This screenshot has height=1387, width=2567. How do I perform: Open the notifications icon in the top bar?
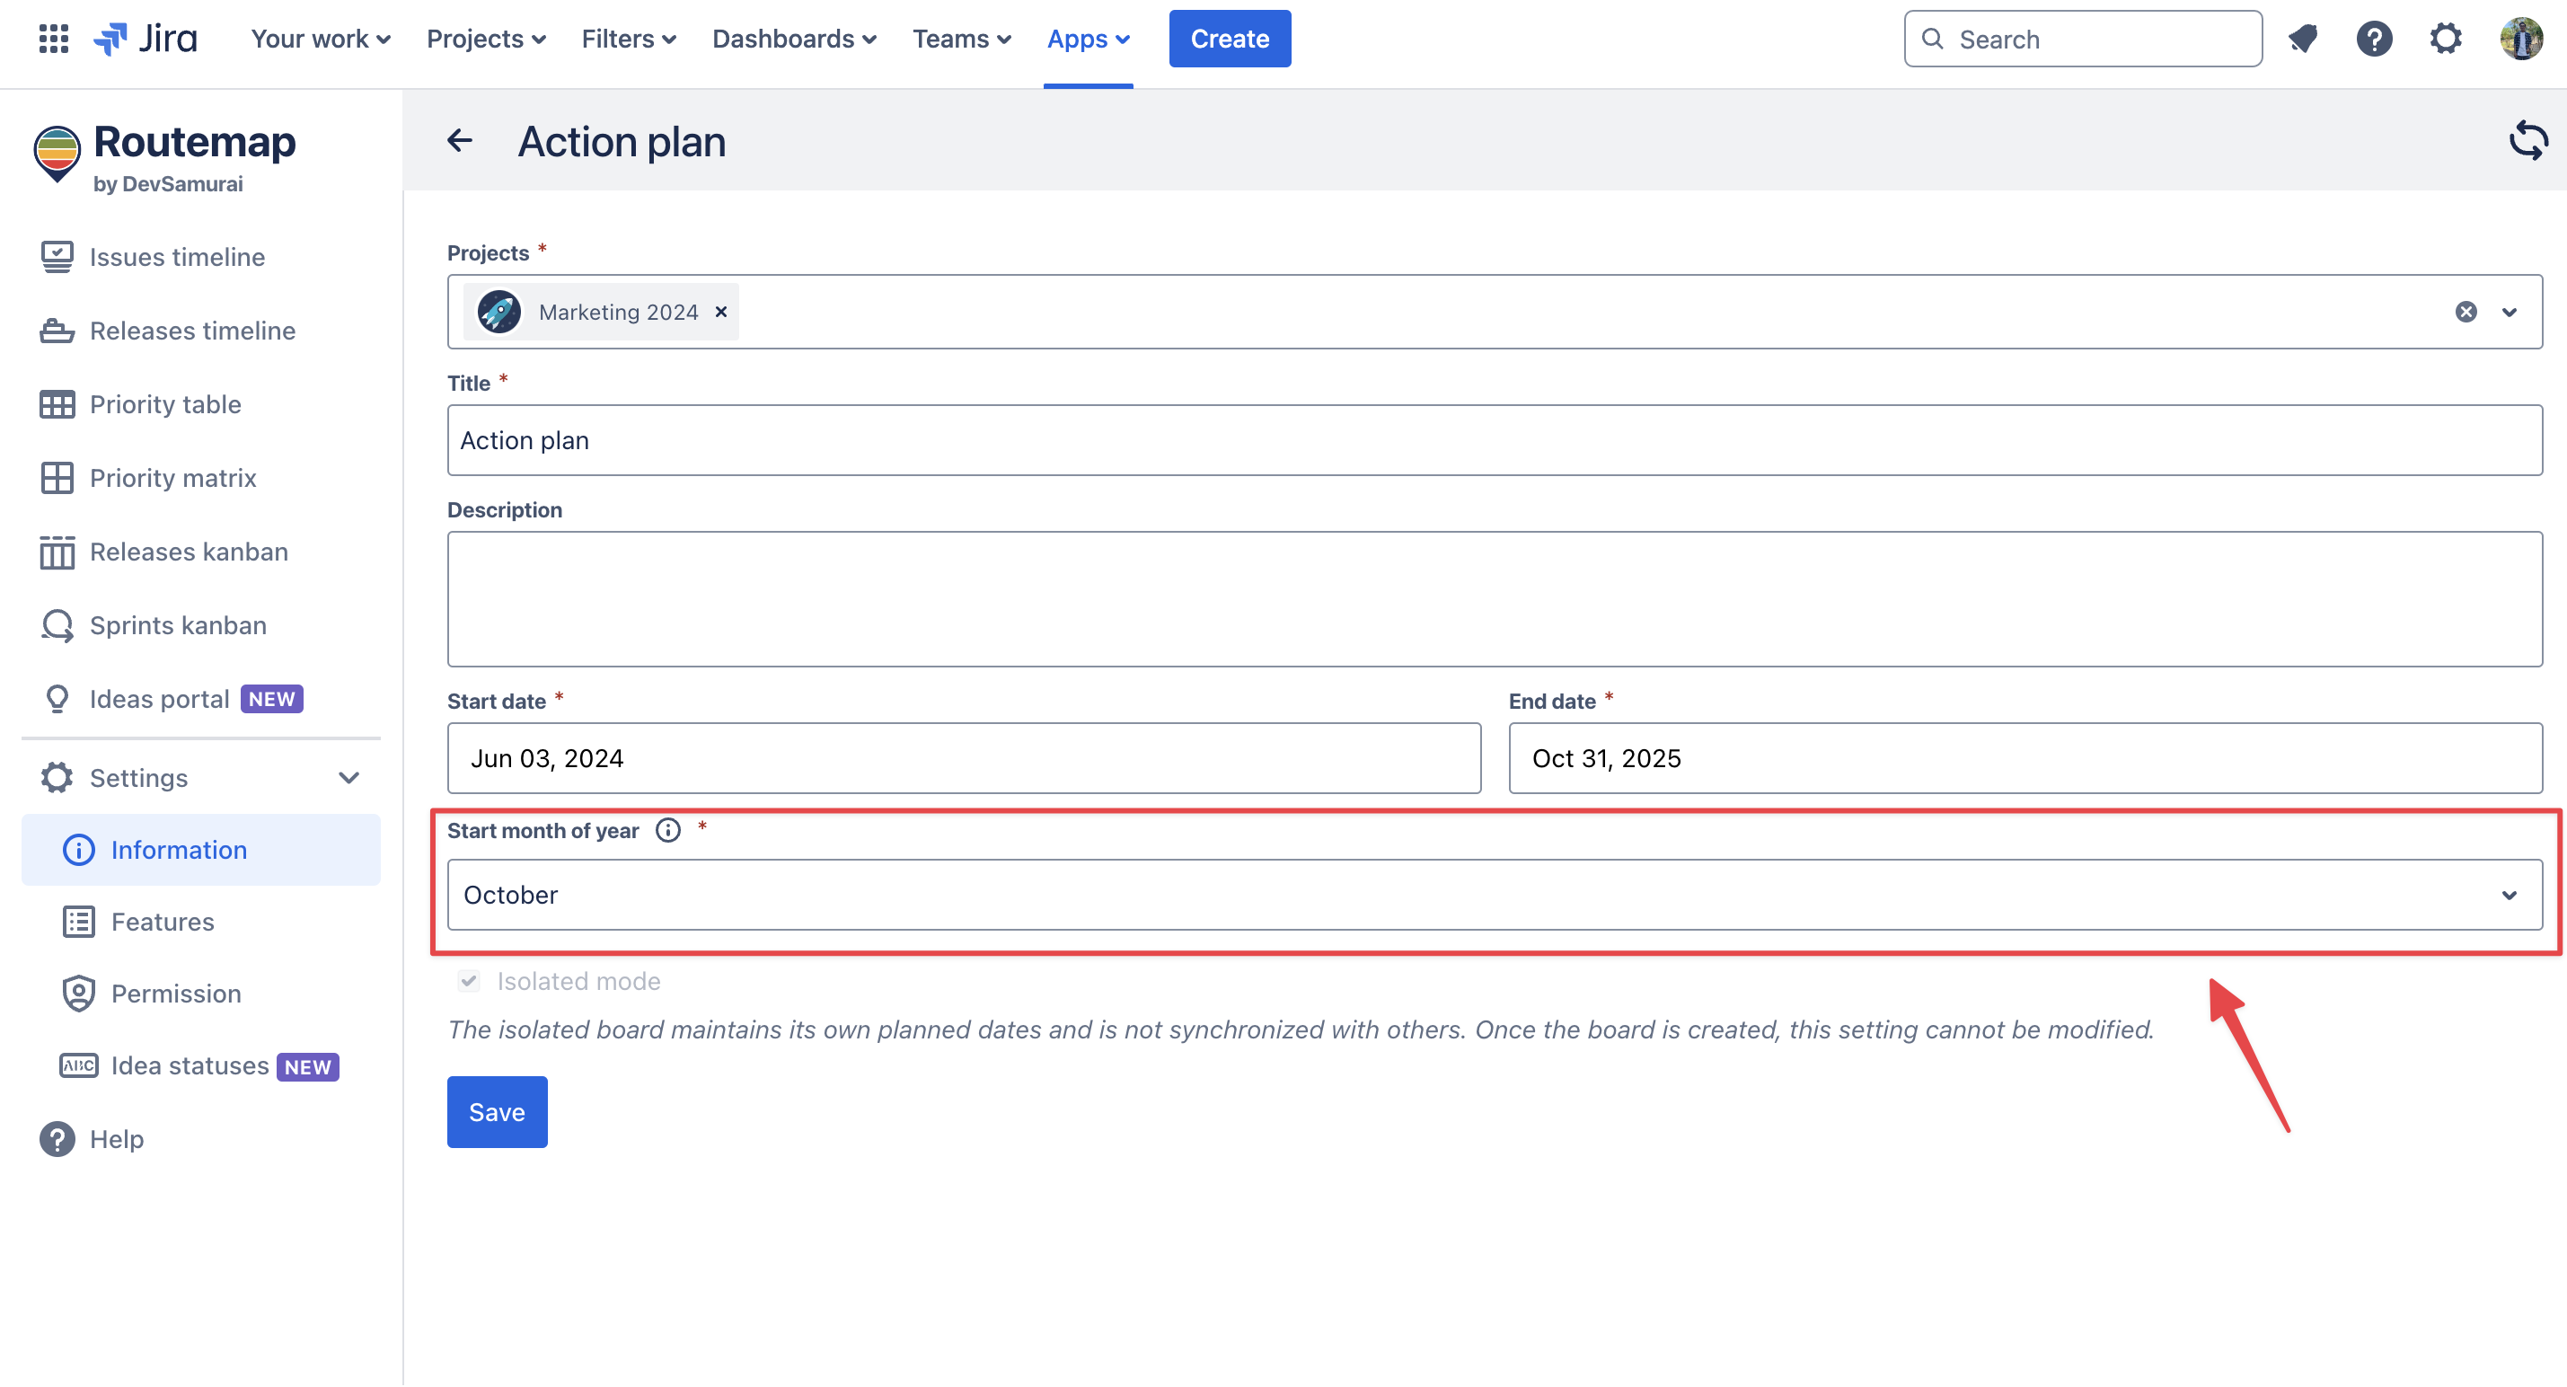coord(2302,39)
